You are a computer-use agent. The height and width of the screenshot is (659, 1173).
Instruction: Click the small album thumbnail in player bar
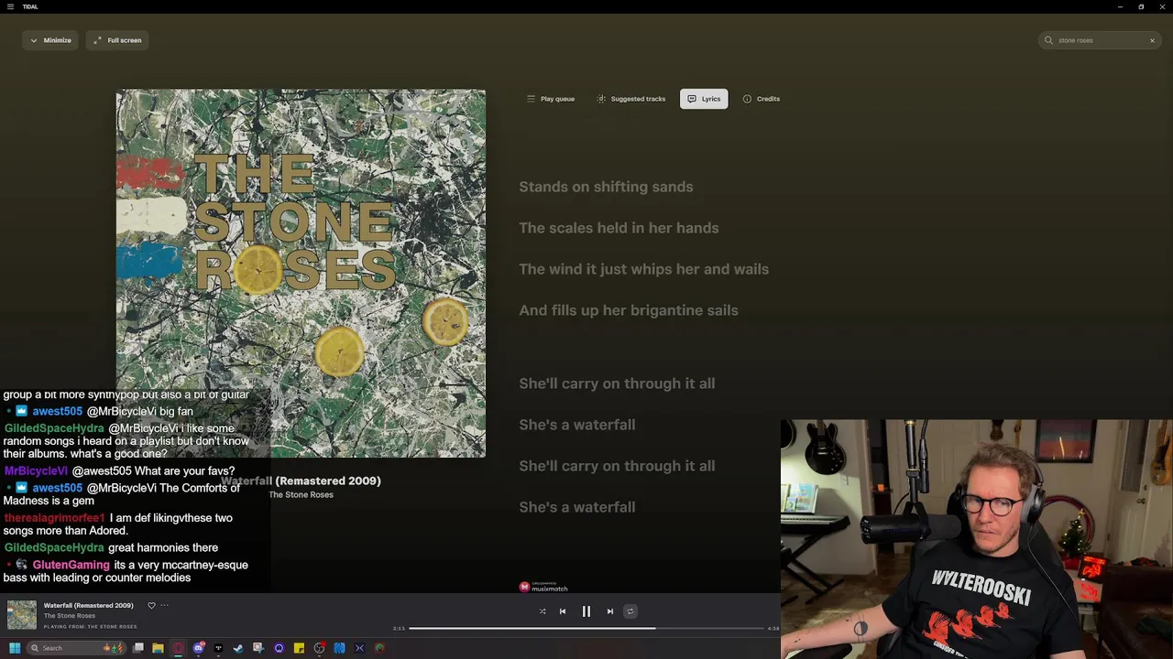coord(22,614)
